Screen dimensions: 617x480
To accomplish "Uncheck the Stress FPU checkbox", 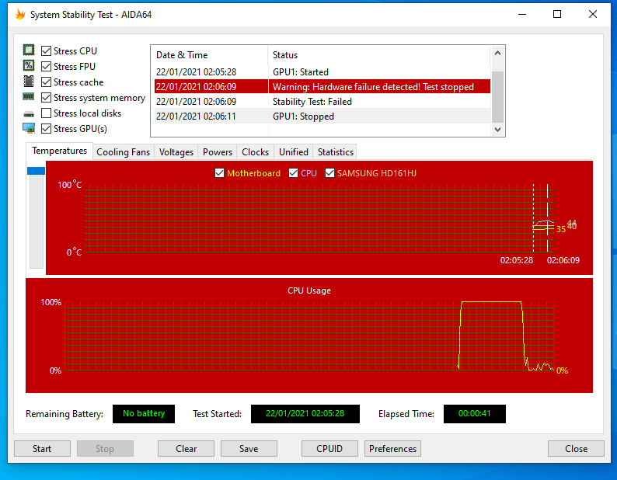I will pyautogui.click(x=46, y=67).
